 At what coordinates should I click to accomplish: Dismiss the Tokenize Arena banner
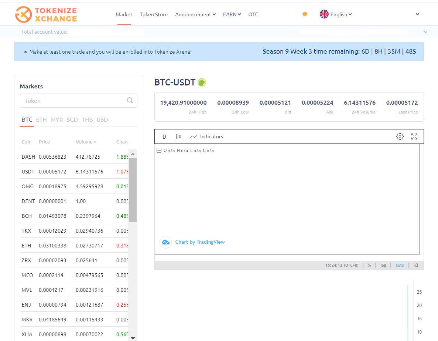25,52
